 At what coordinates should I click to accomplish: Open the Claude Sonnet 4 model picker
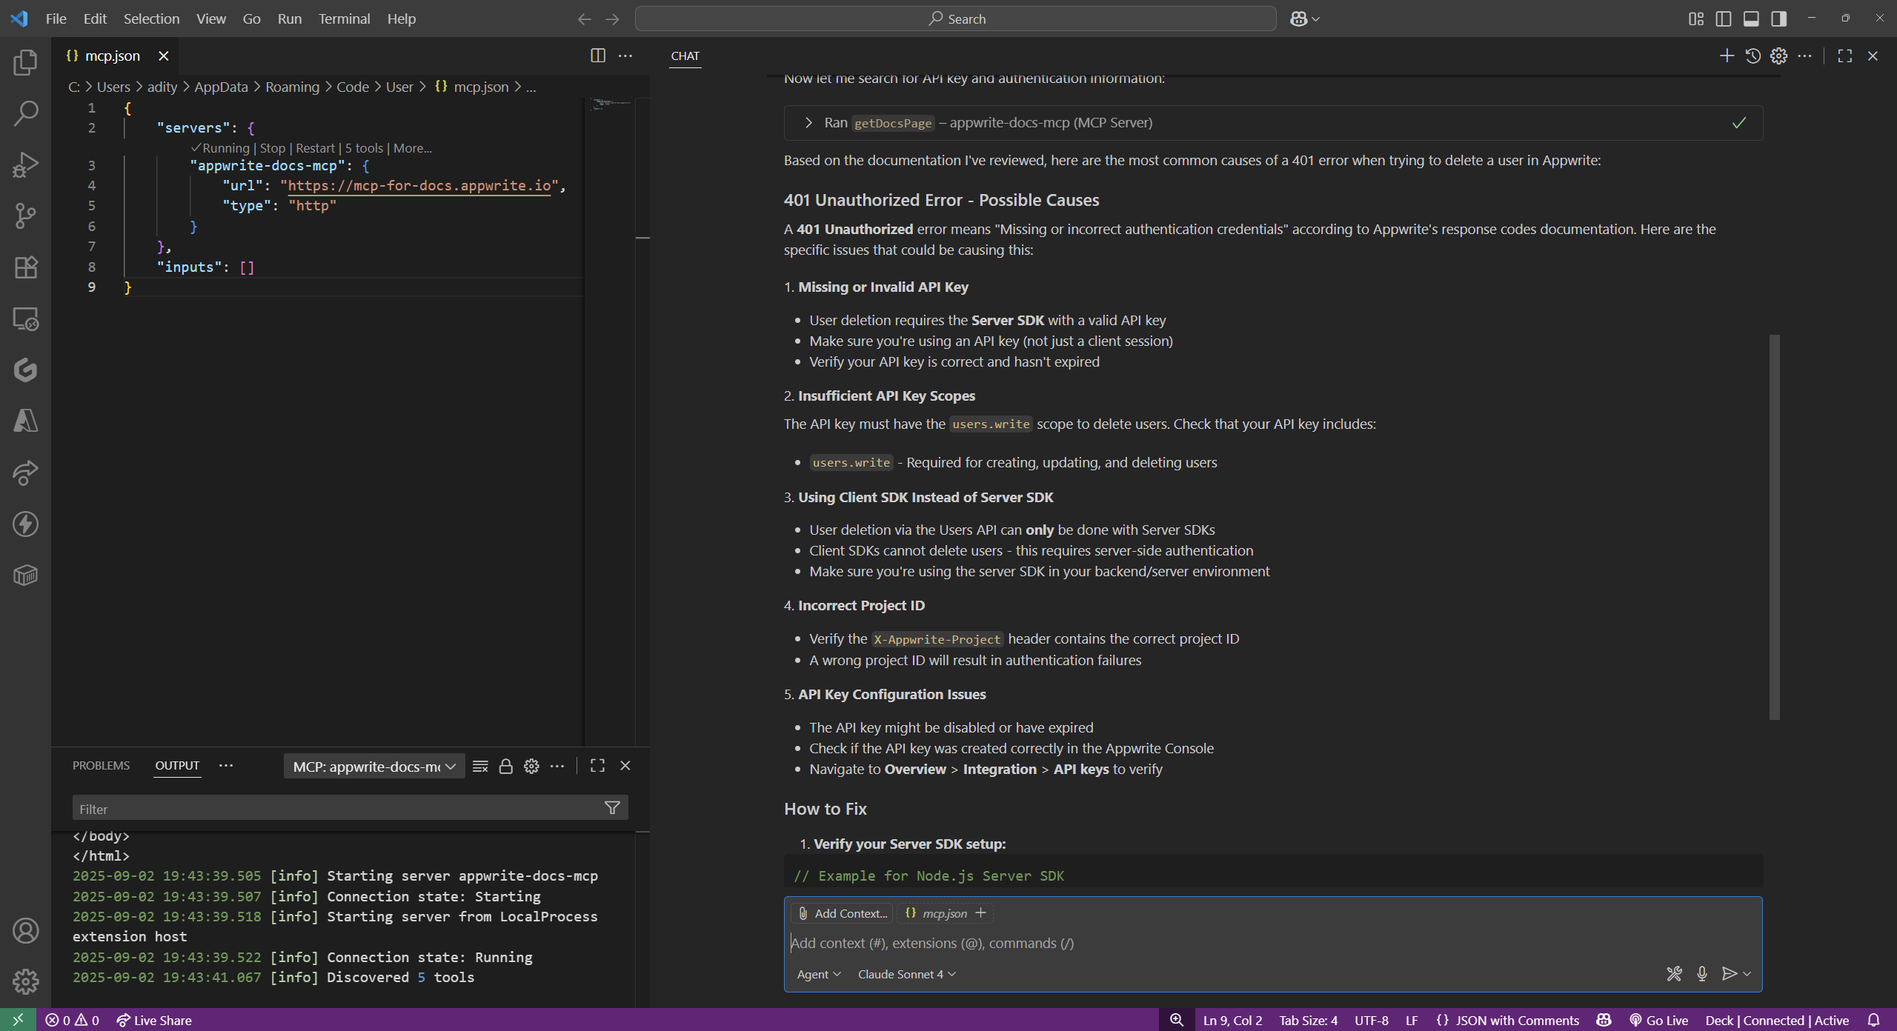click(x=907, y=974)
